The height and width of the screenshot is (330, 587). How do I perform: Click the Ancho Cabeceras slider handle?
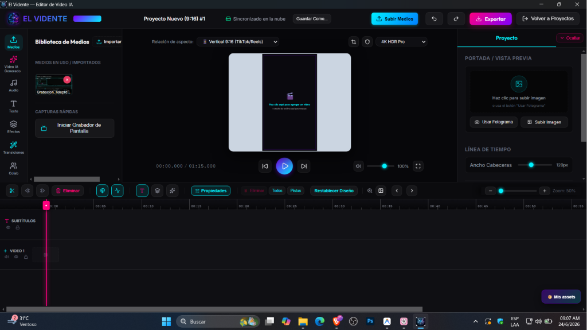[x=531, y=165]
